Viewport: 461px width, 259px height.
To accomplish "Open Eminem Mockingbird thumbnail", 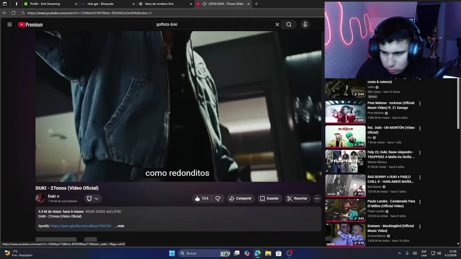I will [345, 235].
